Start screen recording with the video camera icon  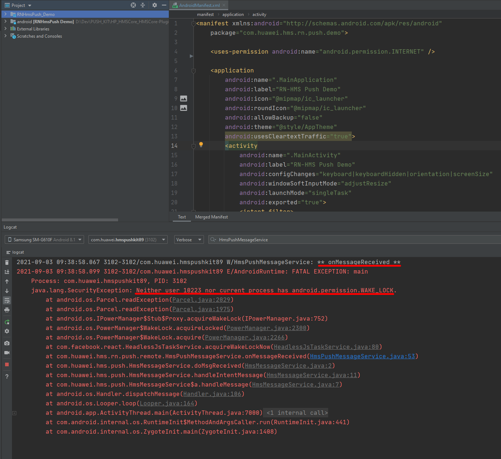(7, 353)
